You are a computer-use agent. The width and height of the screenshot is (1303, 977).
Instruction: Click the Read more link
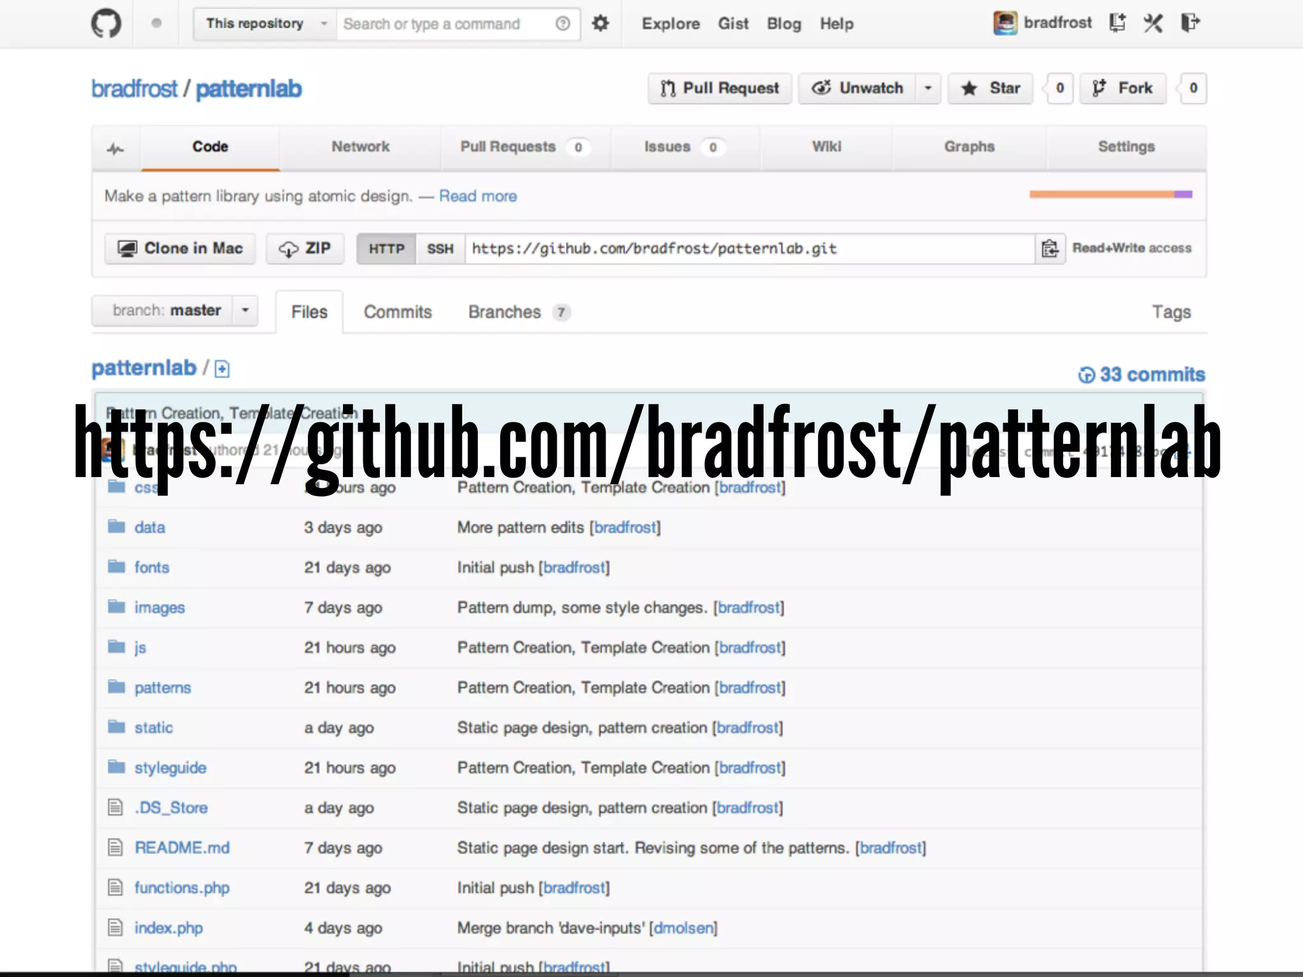point(478,196)
